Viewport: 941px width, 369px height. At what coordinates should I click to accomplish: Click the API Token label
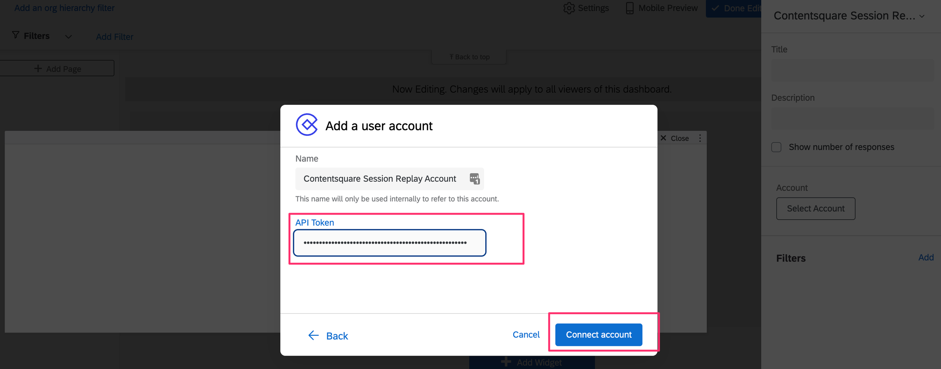coord(315,222)
